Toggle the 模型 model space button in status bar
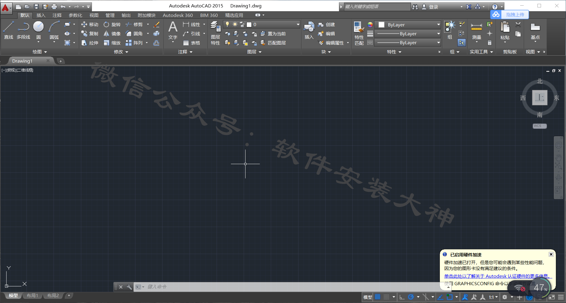 pyautogui.click(x=368, y=297)
